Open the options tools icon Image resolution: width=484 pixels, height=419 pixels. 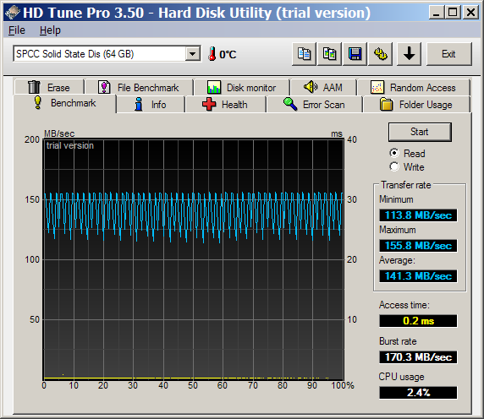[x=381, y=54]
